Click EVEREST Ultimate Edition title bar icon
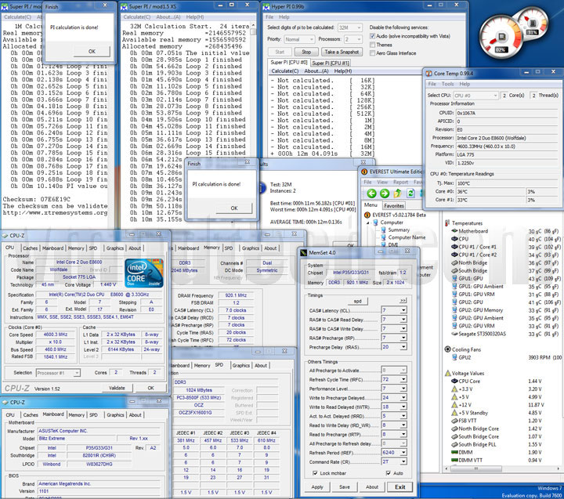 tap(364, 172)
